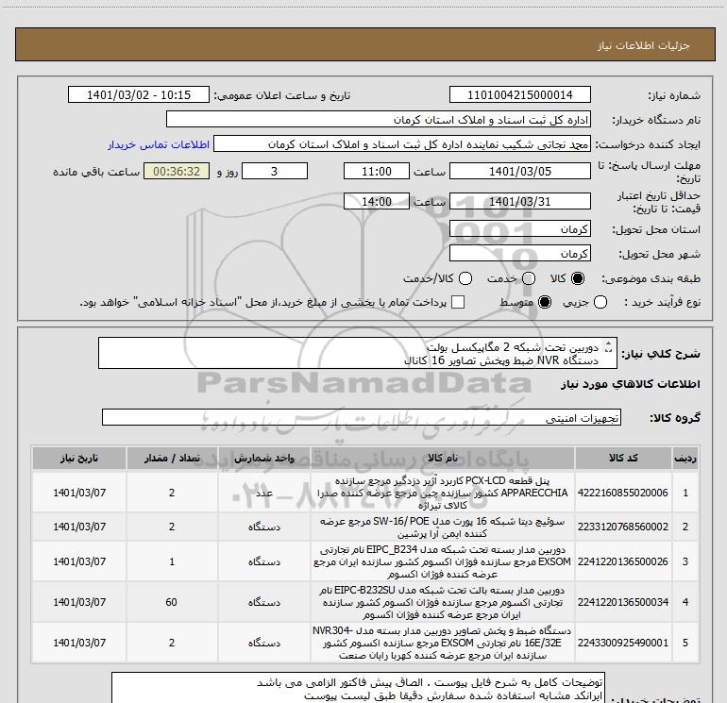This screenshot has height=703, width=727.
Task: Click the goods group field تجهیزات امنیتی
Action: pyautogui.click(x=362, y=417)
